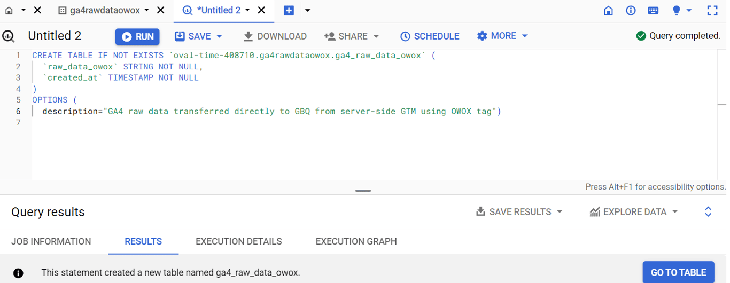Image resolution: width=730 pixels, height=283 pixels.
Task: Close the *Untitled 2 tab
Action: point(261,10)
